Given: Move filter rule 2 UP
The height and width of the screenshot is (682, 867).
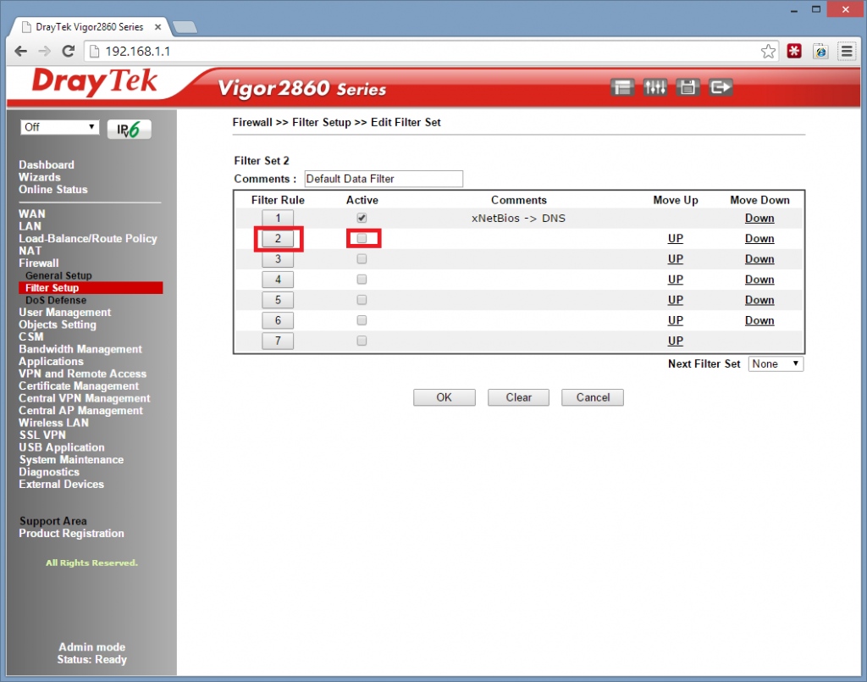Looking at the screenshot, I should tap(675, 238).
